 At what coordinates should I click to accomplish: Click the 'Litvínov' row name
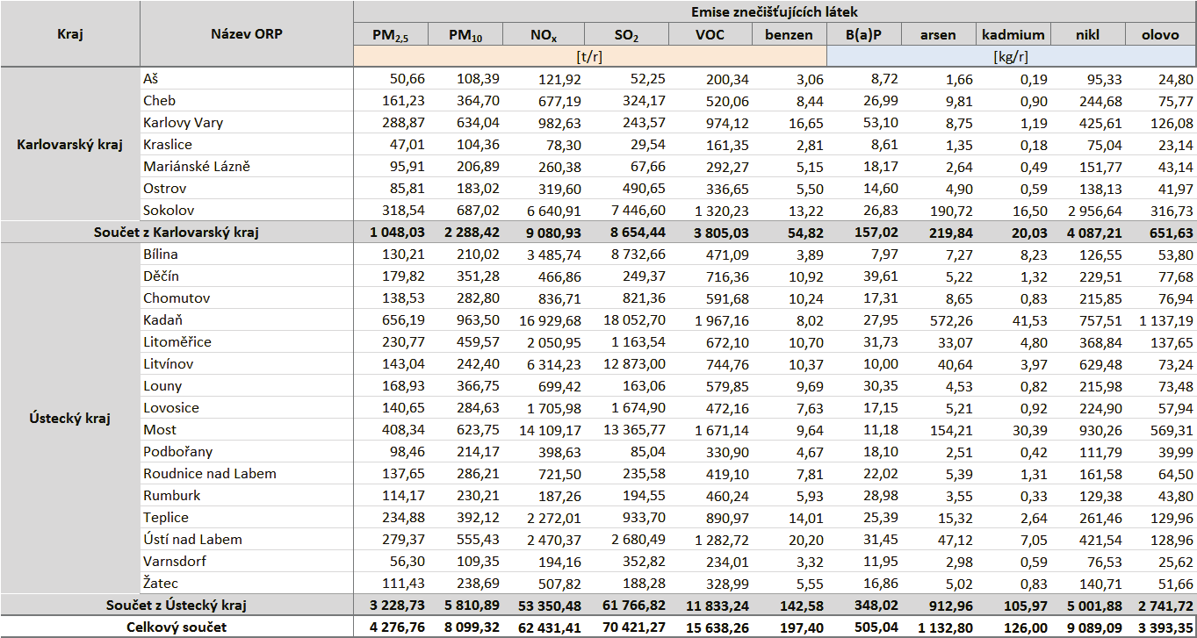[168, 364]
